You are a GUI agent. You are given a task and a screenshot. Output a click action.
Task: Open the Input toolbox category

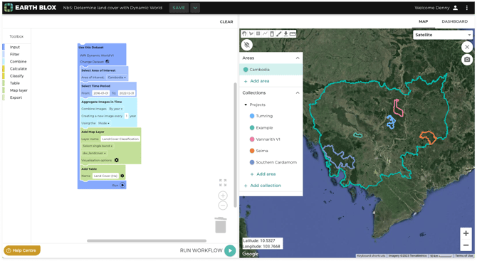click(x=15, y=47)
